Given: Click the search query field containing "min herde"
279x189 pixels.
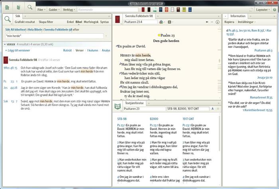Looking at the screenshot, I should 55,36.
